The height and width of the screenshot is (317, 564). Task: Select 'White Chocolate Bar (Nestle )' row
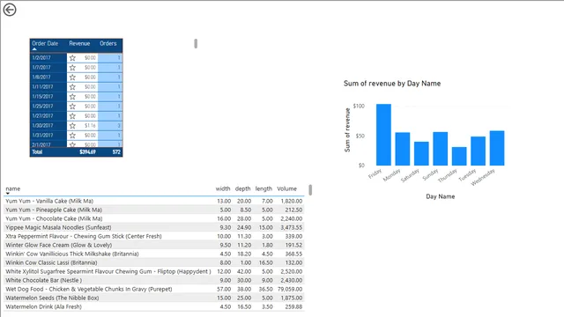154,280
